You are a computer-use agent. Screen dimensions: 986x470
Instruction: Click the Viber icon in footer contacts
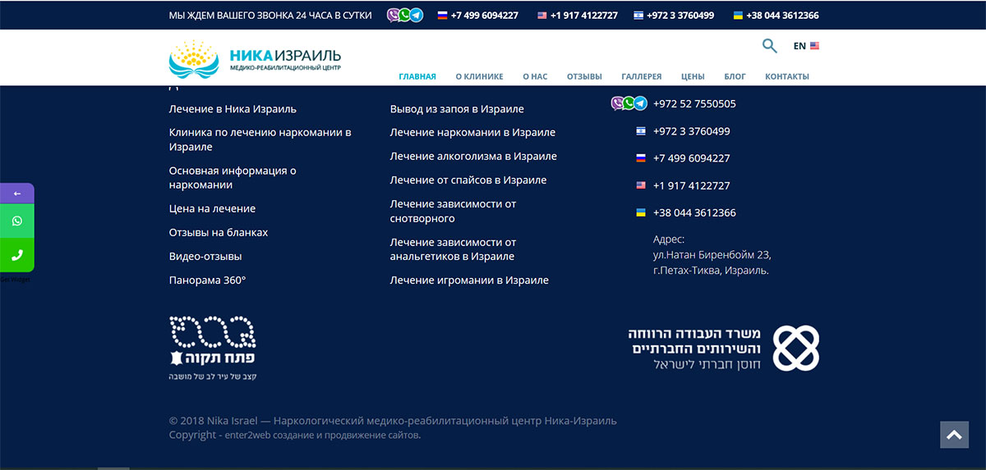pos(617,103)
